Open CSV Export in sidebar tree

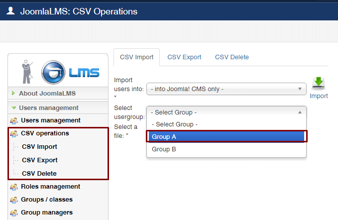(x=40, y=160)
